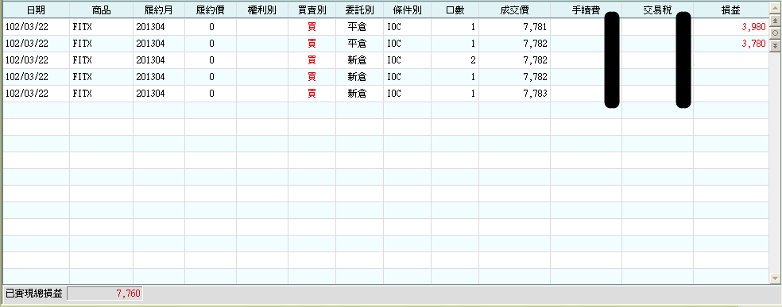782x307 pixels.
Task: Click IOC in the row with 口數 2
Action: pyautogui.click(x=394, y=61)
